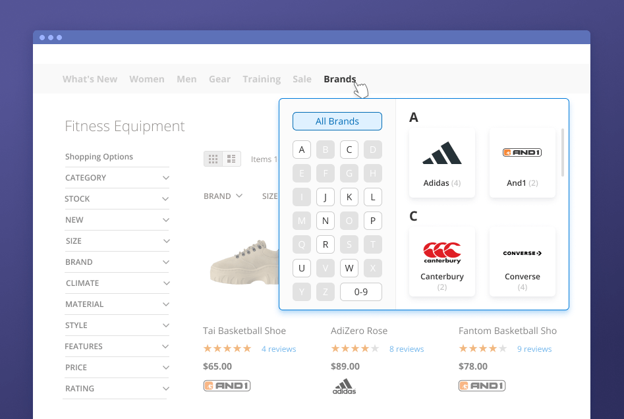The height and width of the screenshot is (419, 624).
Task: Toggle the 0-9 brand filter
Action: click(x=360, y=291)
